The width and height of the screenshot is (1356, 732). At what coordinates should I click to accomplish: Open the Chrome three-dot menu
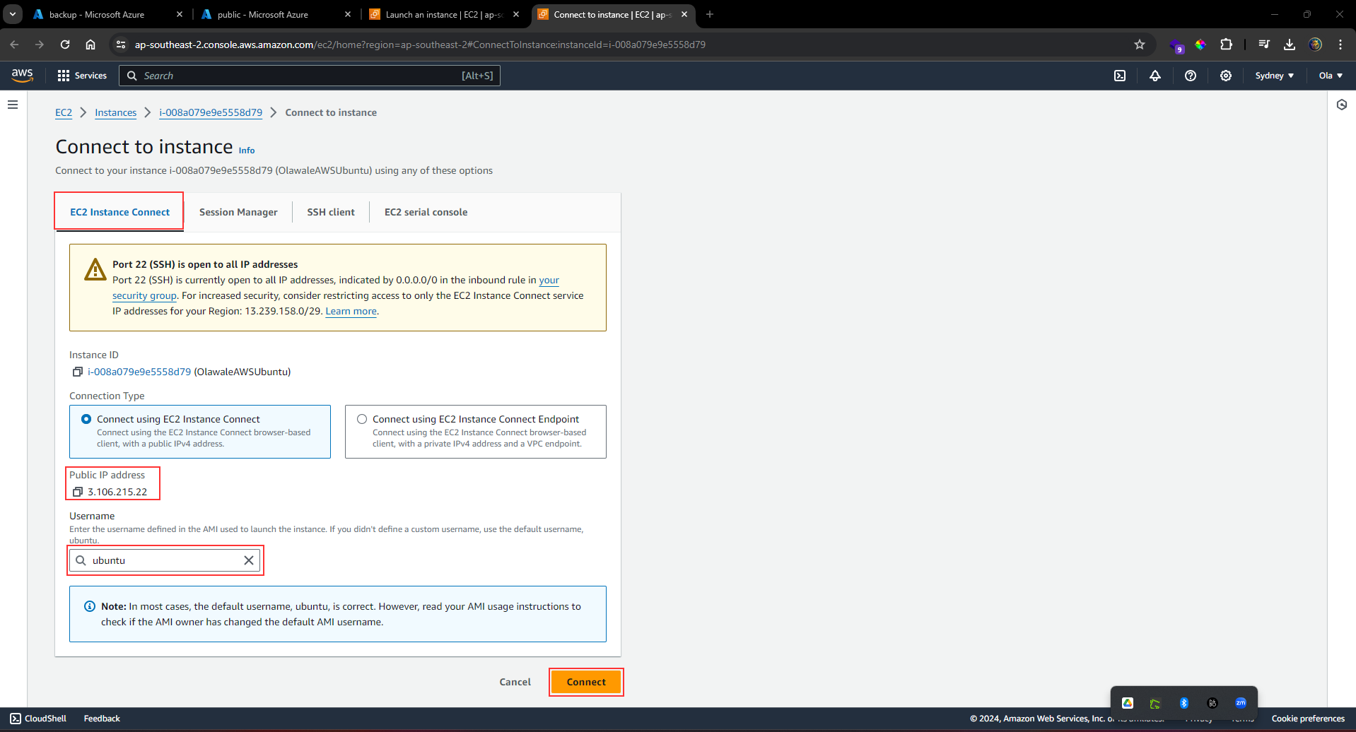1340,45
